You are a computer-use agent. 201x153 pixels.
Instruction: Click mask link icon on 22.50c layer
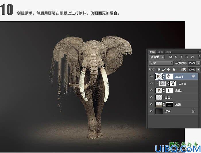[x=168, y=84]
